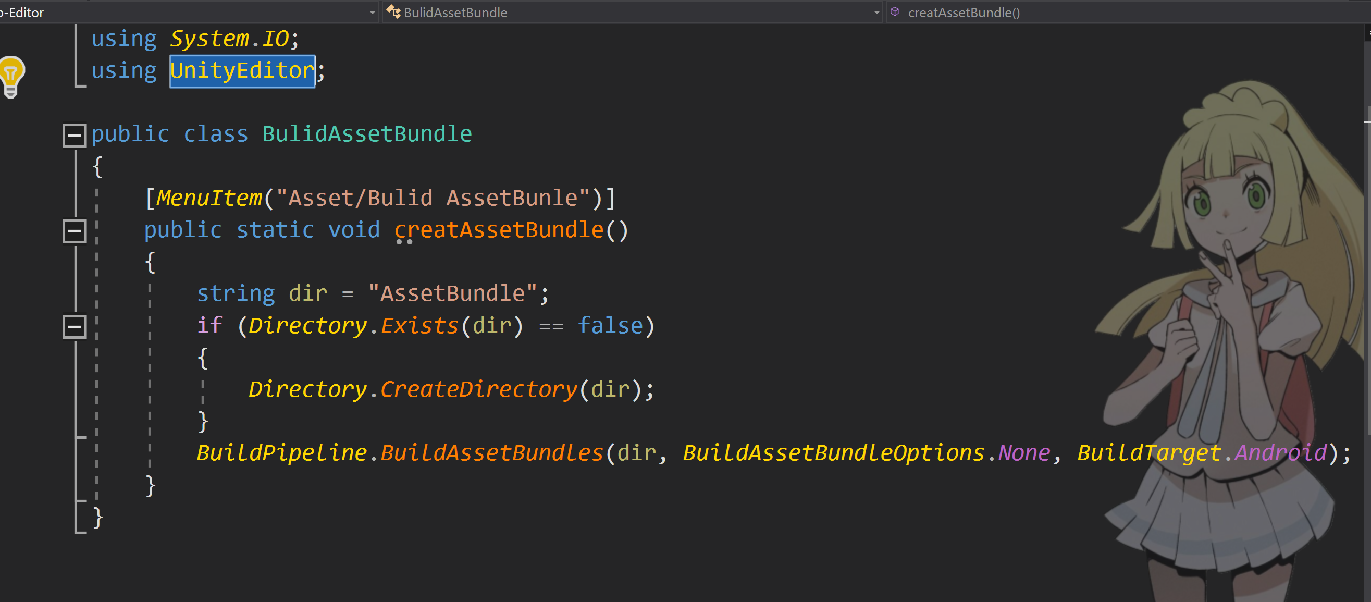1371x602 pixels.
Task: Click the MenuItem attribute text
Action: [x=208, y=198]
